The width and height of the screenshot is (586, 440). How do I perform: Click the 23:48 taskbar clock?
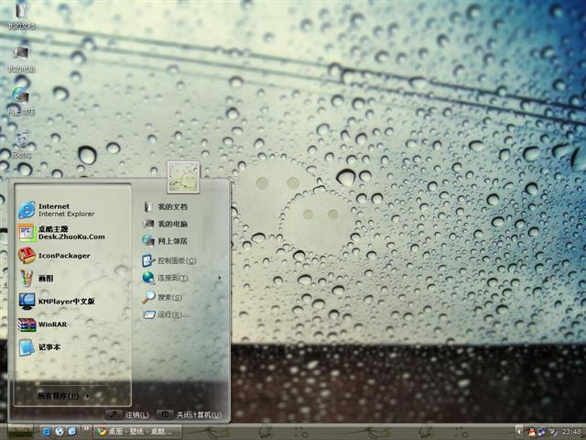pyautogui.click(x=571, y=432)
